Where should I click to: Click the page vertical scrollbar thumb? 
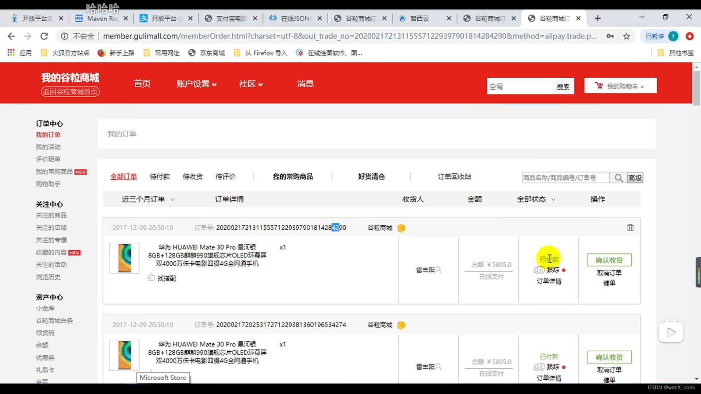point(696,88)
